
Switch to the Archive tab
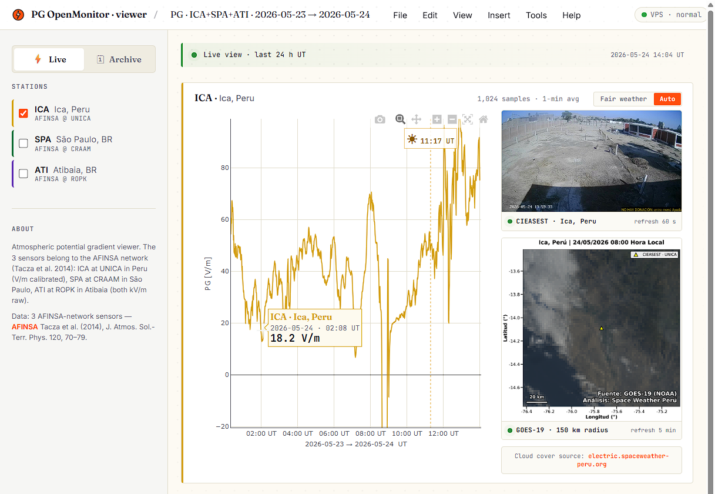tap(119, 59)
